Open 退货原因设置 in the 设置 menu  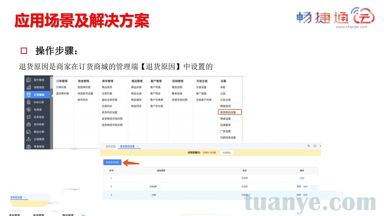[230, 112]
